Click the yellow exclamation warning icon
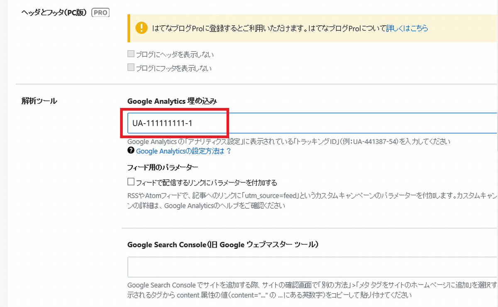The width and height of the screenshot is (498, 307). [x=142, y=28]
